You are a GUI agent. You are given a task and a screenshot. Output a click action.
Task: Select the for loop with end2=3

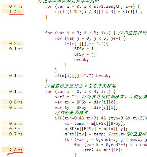110,145
